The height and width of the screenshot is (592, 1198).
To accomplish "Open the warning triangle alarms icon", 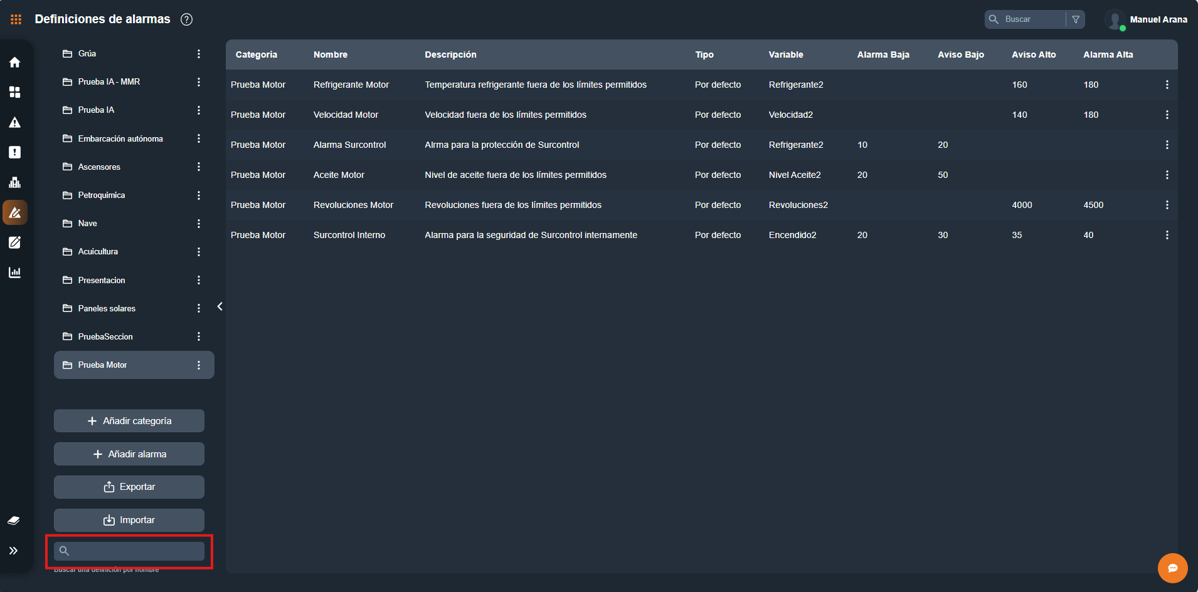I will click(x=15, y=122).
